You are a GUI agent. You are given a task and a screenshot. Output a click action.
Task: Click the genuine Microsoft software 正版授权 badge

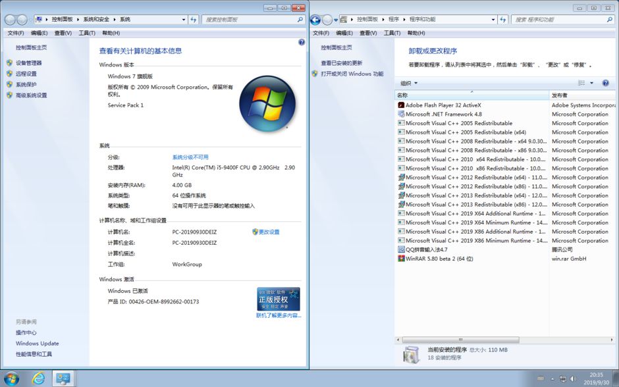[x=279, y=299]
